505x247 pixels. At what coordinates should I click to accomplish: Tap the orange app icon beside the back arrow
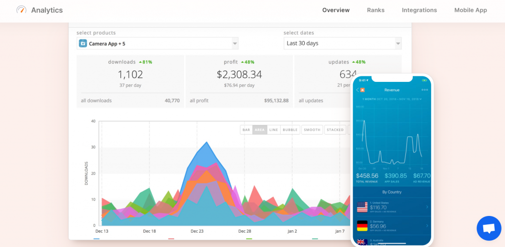(363, 90)
